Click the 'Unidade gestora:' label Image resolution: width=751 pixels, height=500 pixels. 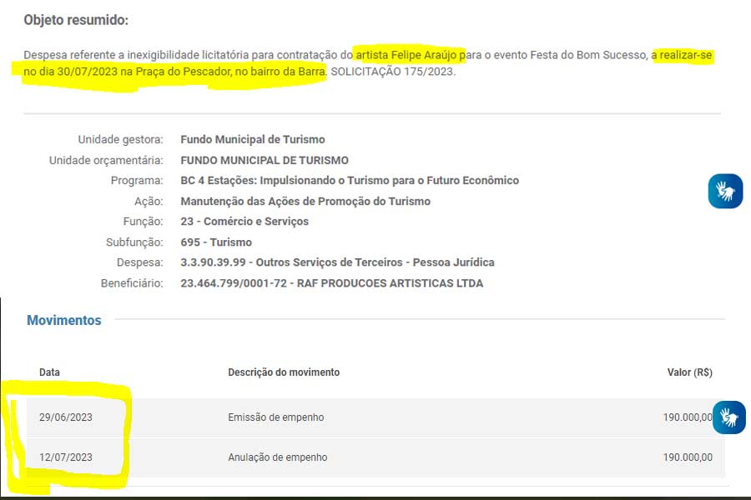click(x=120, y=139)
